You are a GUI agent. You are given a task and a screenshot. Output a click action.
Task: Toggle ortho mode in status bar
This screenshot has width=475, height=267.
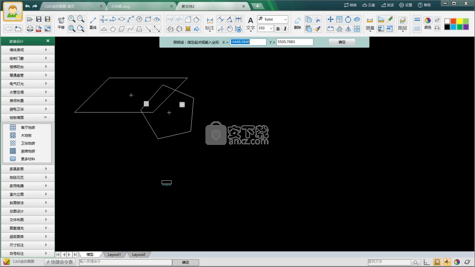pos(427,262)
